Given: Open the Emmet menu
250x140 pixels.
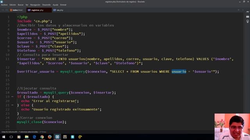Looking at the screenshot, I should pos(63,5).
